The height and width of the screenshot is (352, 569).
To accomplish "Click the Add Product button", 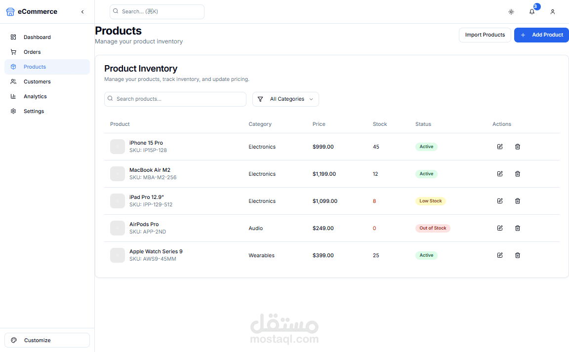I will click(541, 35).
